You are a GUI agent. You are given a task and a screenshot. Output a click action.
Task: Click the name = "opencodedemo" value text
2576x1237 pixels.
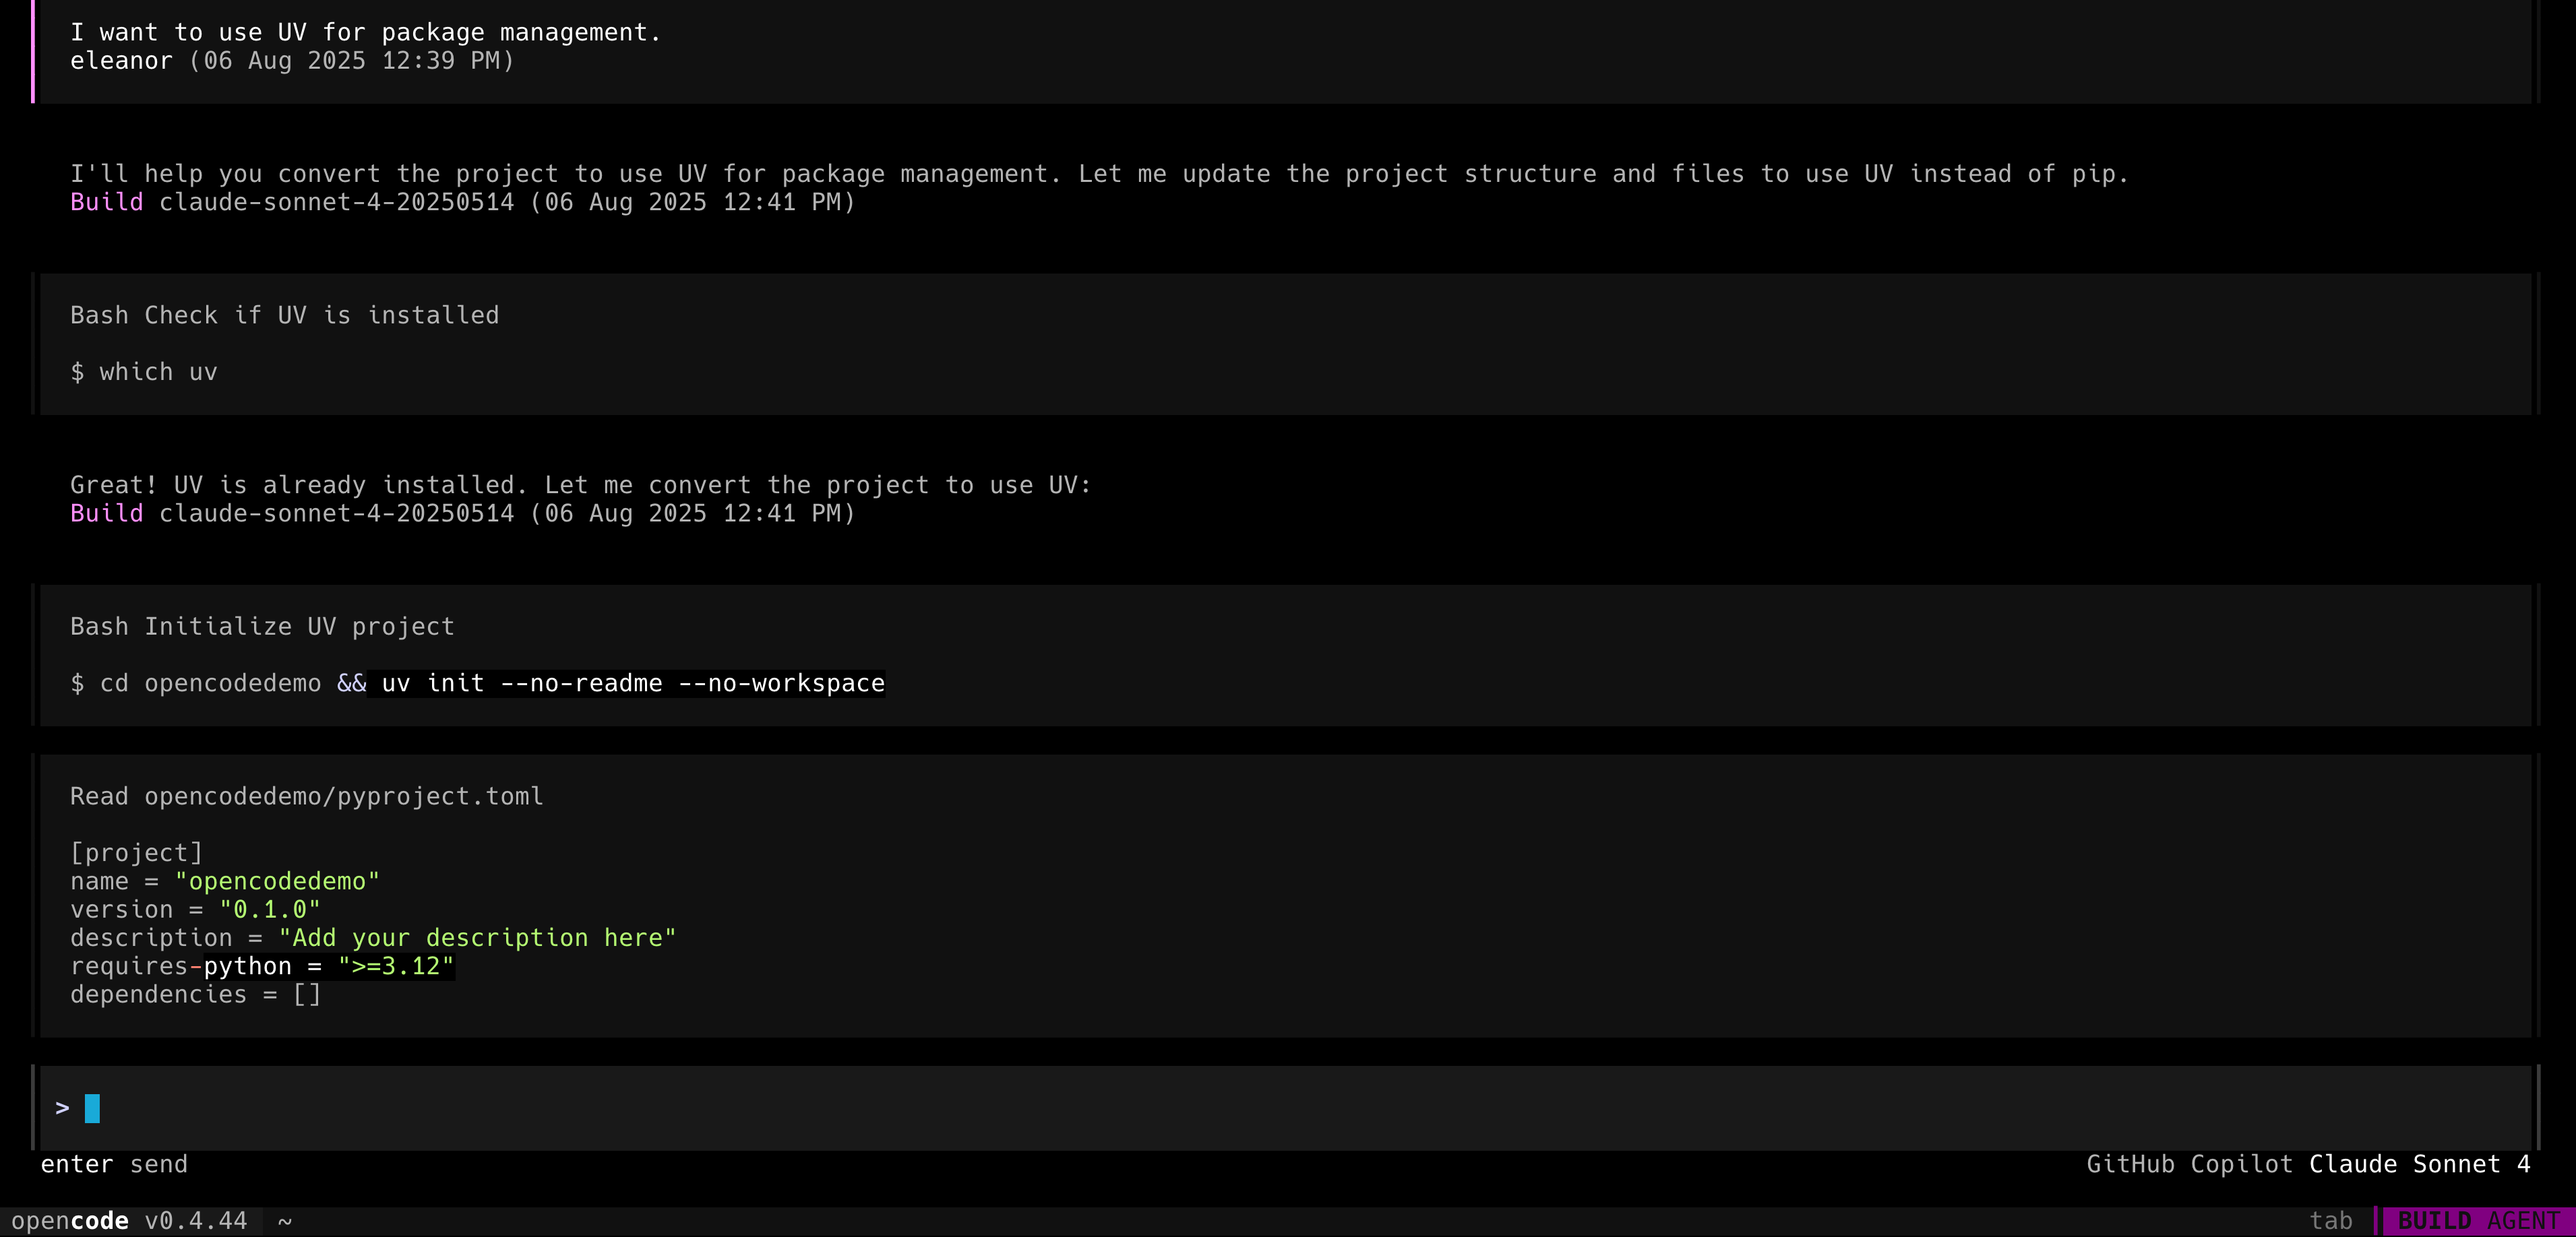coord(278,881)
